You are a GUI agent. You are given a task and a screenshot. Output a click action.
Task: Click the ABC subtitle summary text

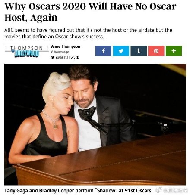[88, 33]
